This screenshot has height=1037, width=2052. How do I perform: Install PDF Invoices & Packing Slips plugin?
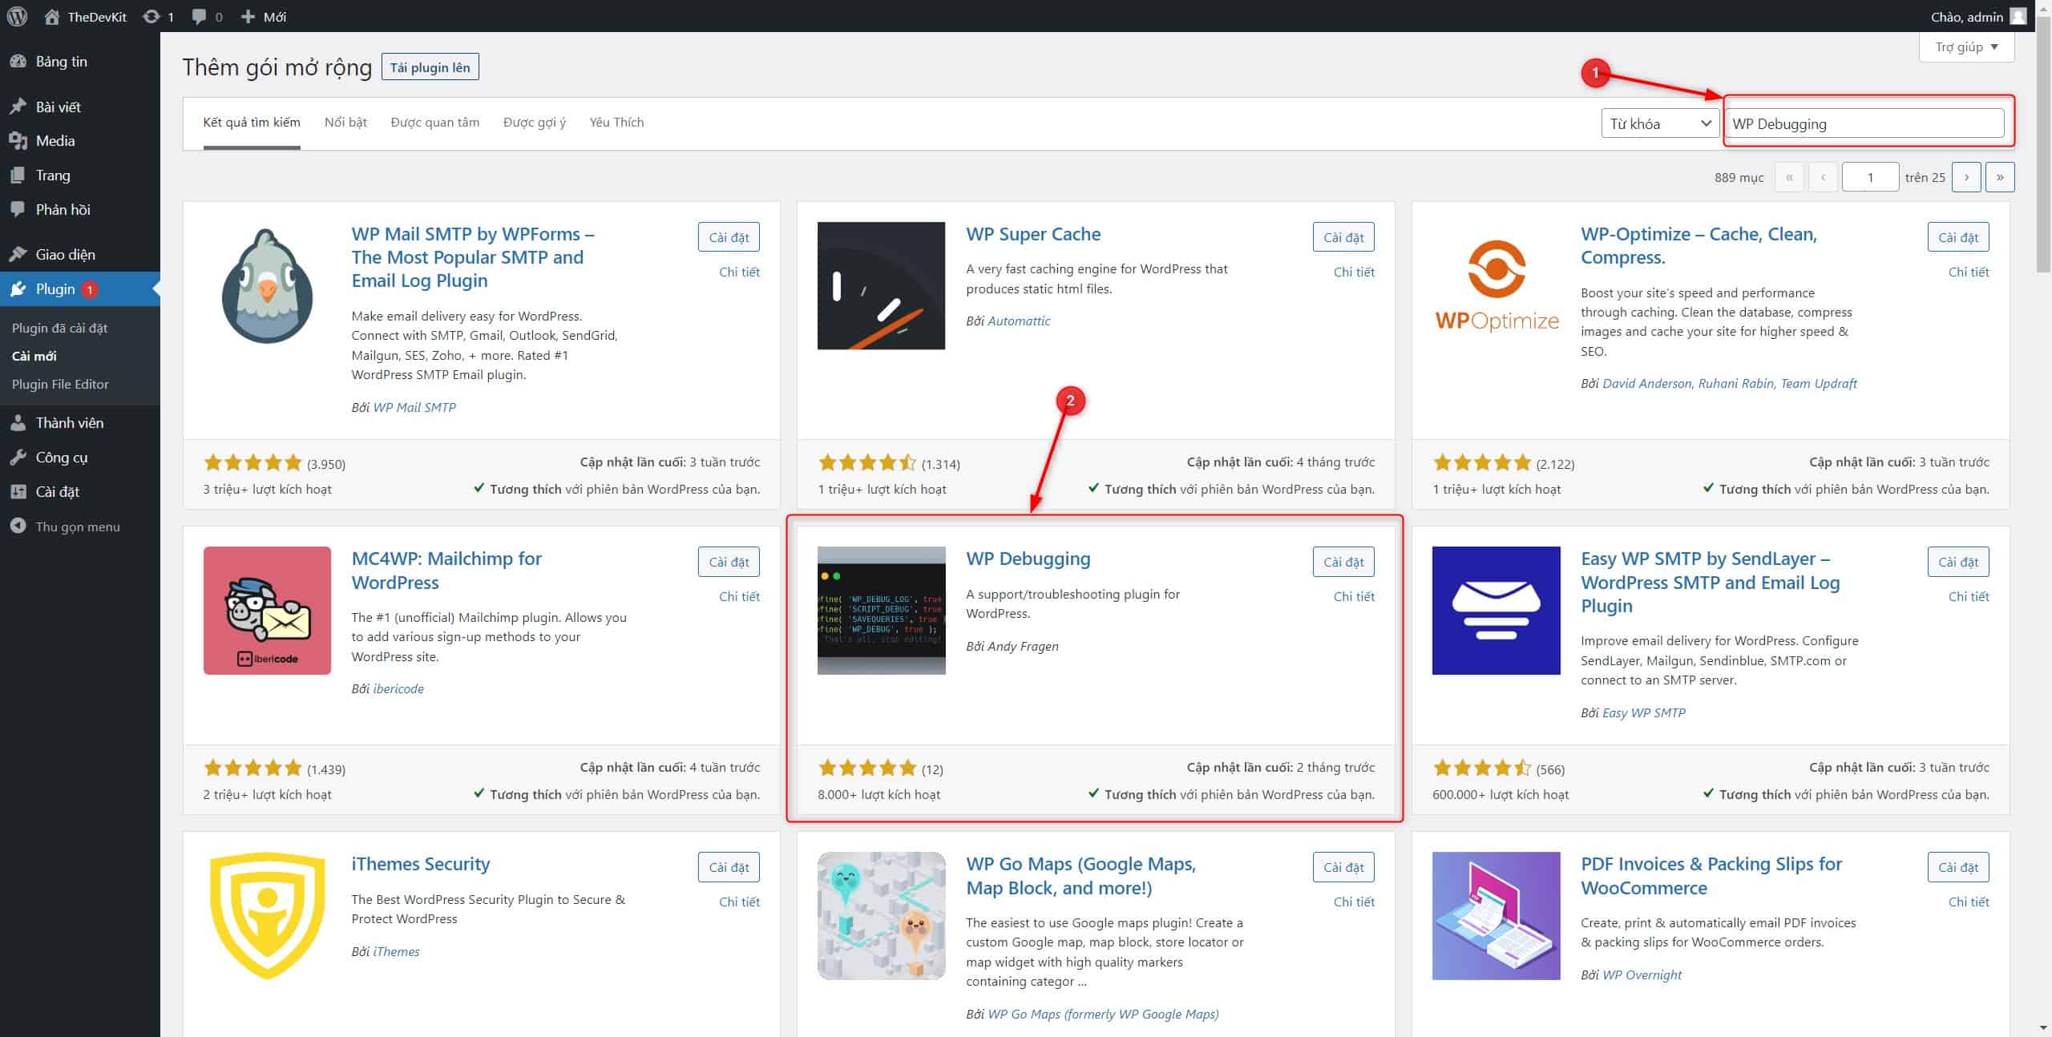click(1958, 867)
